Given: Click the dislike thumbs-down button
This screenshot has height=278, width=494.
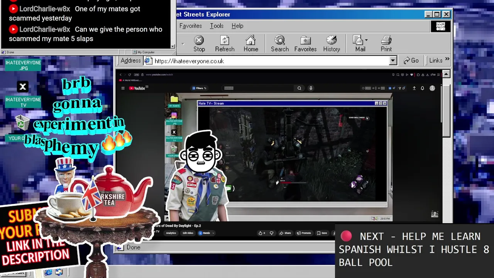Looking at the screenshot, I should pos(272,233).
